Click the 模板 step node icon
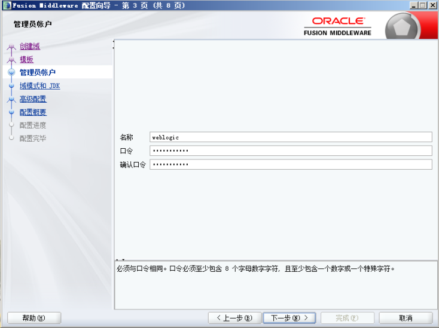Viewport: 439px width, 328px height. (11, 60)
